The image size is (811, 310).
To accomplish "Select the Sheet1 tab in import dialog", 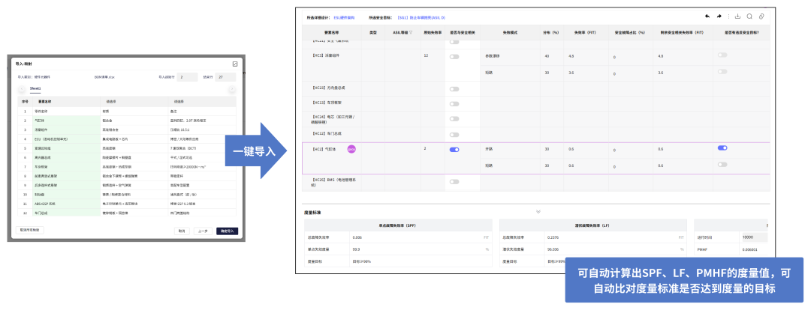I will click(x=35, y=88).
